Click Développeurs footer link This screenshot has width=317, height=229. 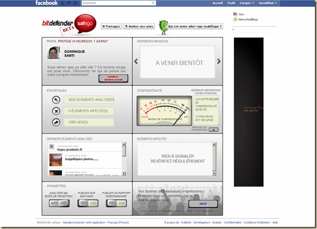202,222
